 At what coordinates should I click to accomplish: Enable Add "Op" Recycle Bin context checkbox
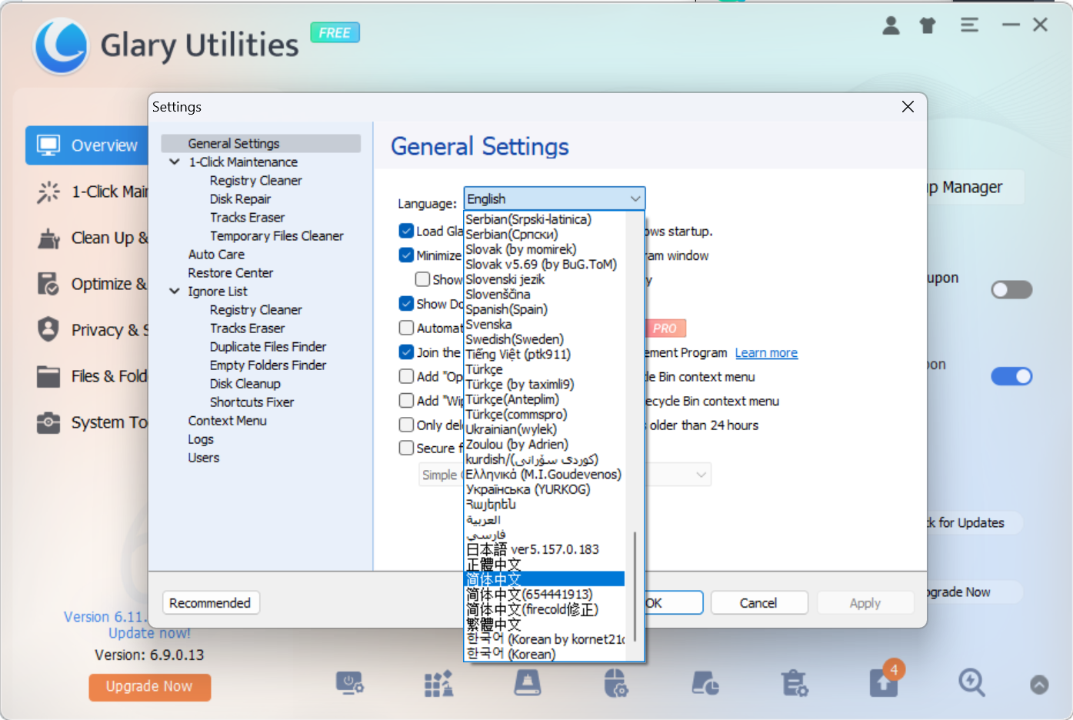407,376
